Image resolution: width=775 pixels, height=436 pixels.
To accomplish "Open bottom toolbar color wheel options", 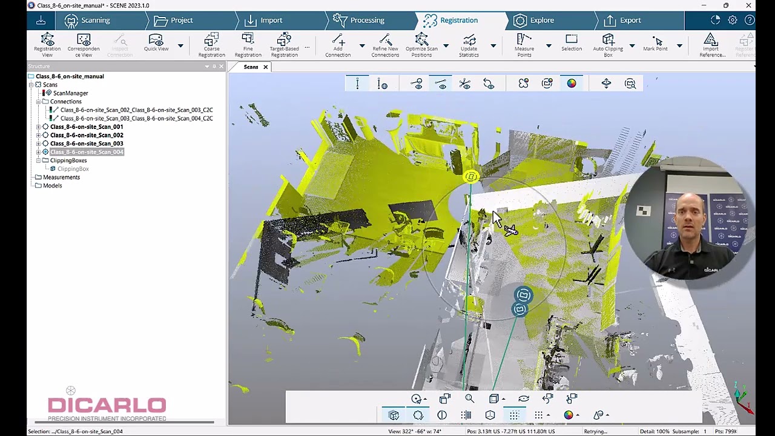I will pos(578,415).
